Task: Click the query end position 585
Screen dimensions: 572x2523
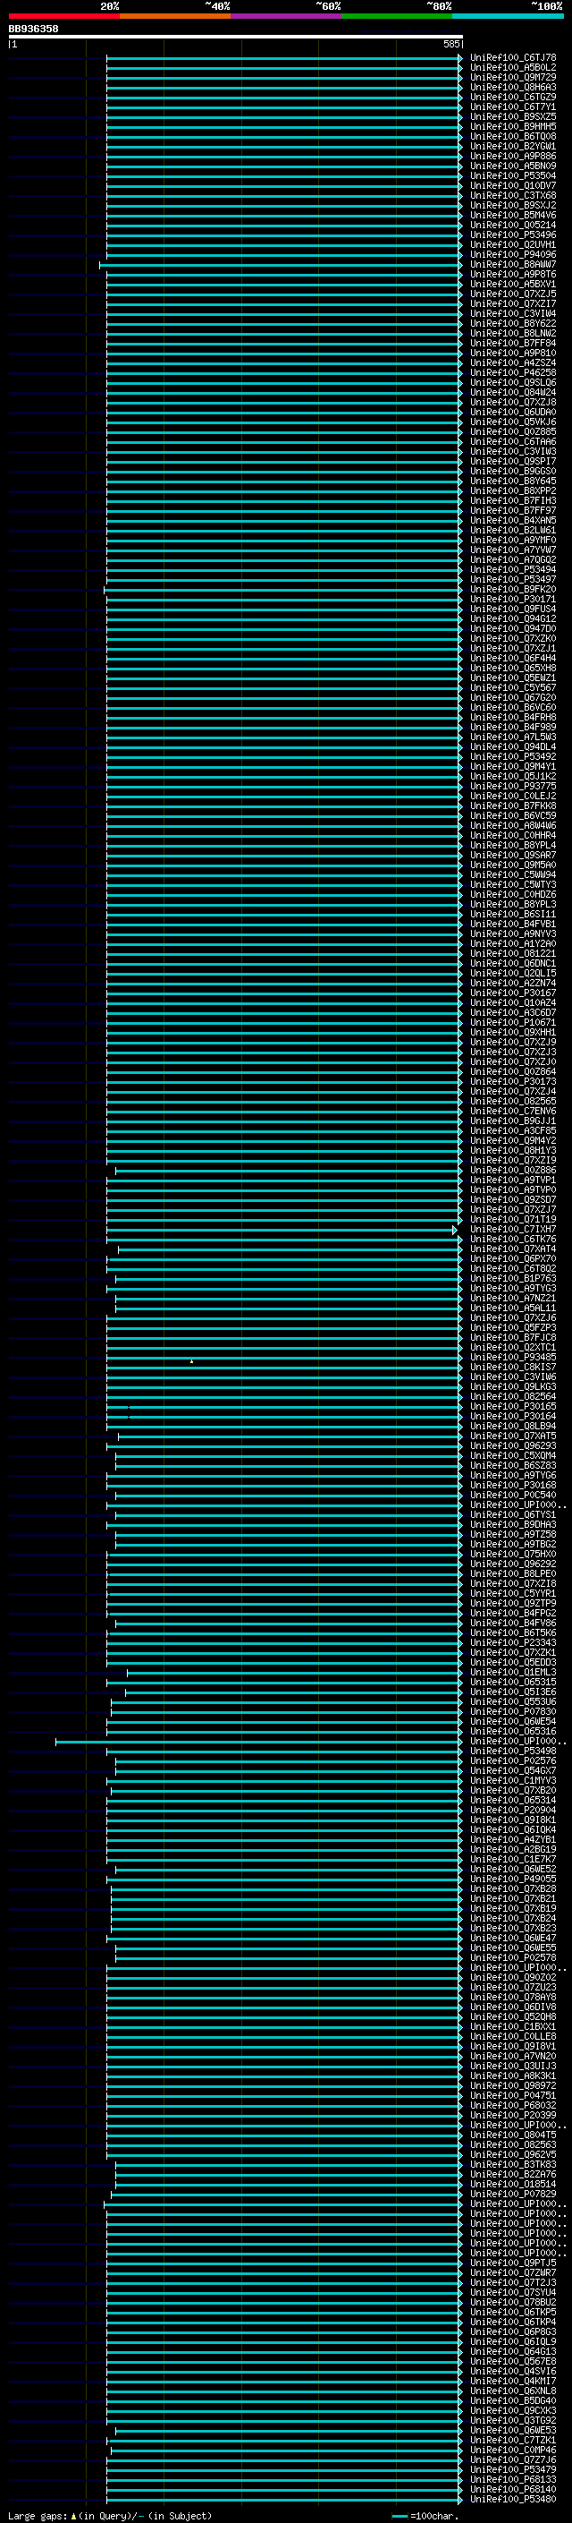Action: [450, 44]
